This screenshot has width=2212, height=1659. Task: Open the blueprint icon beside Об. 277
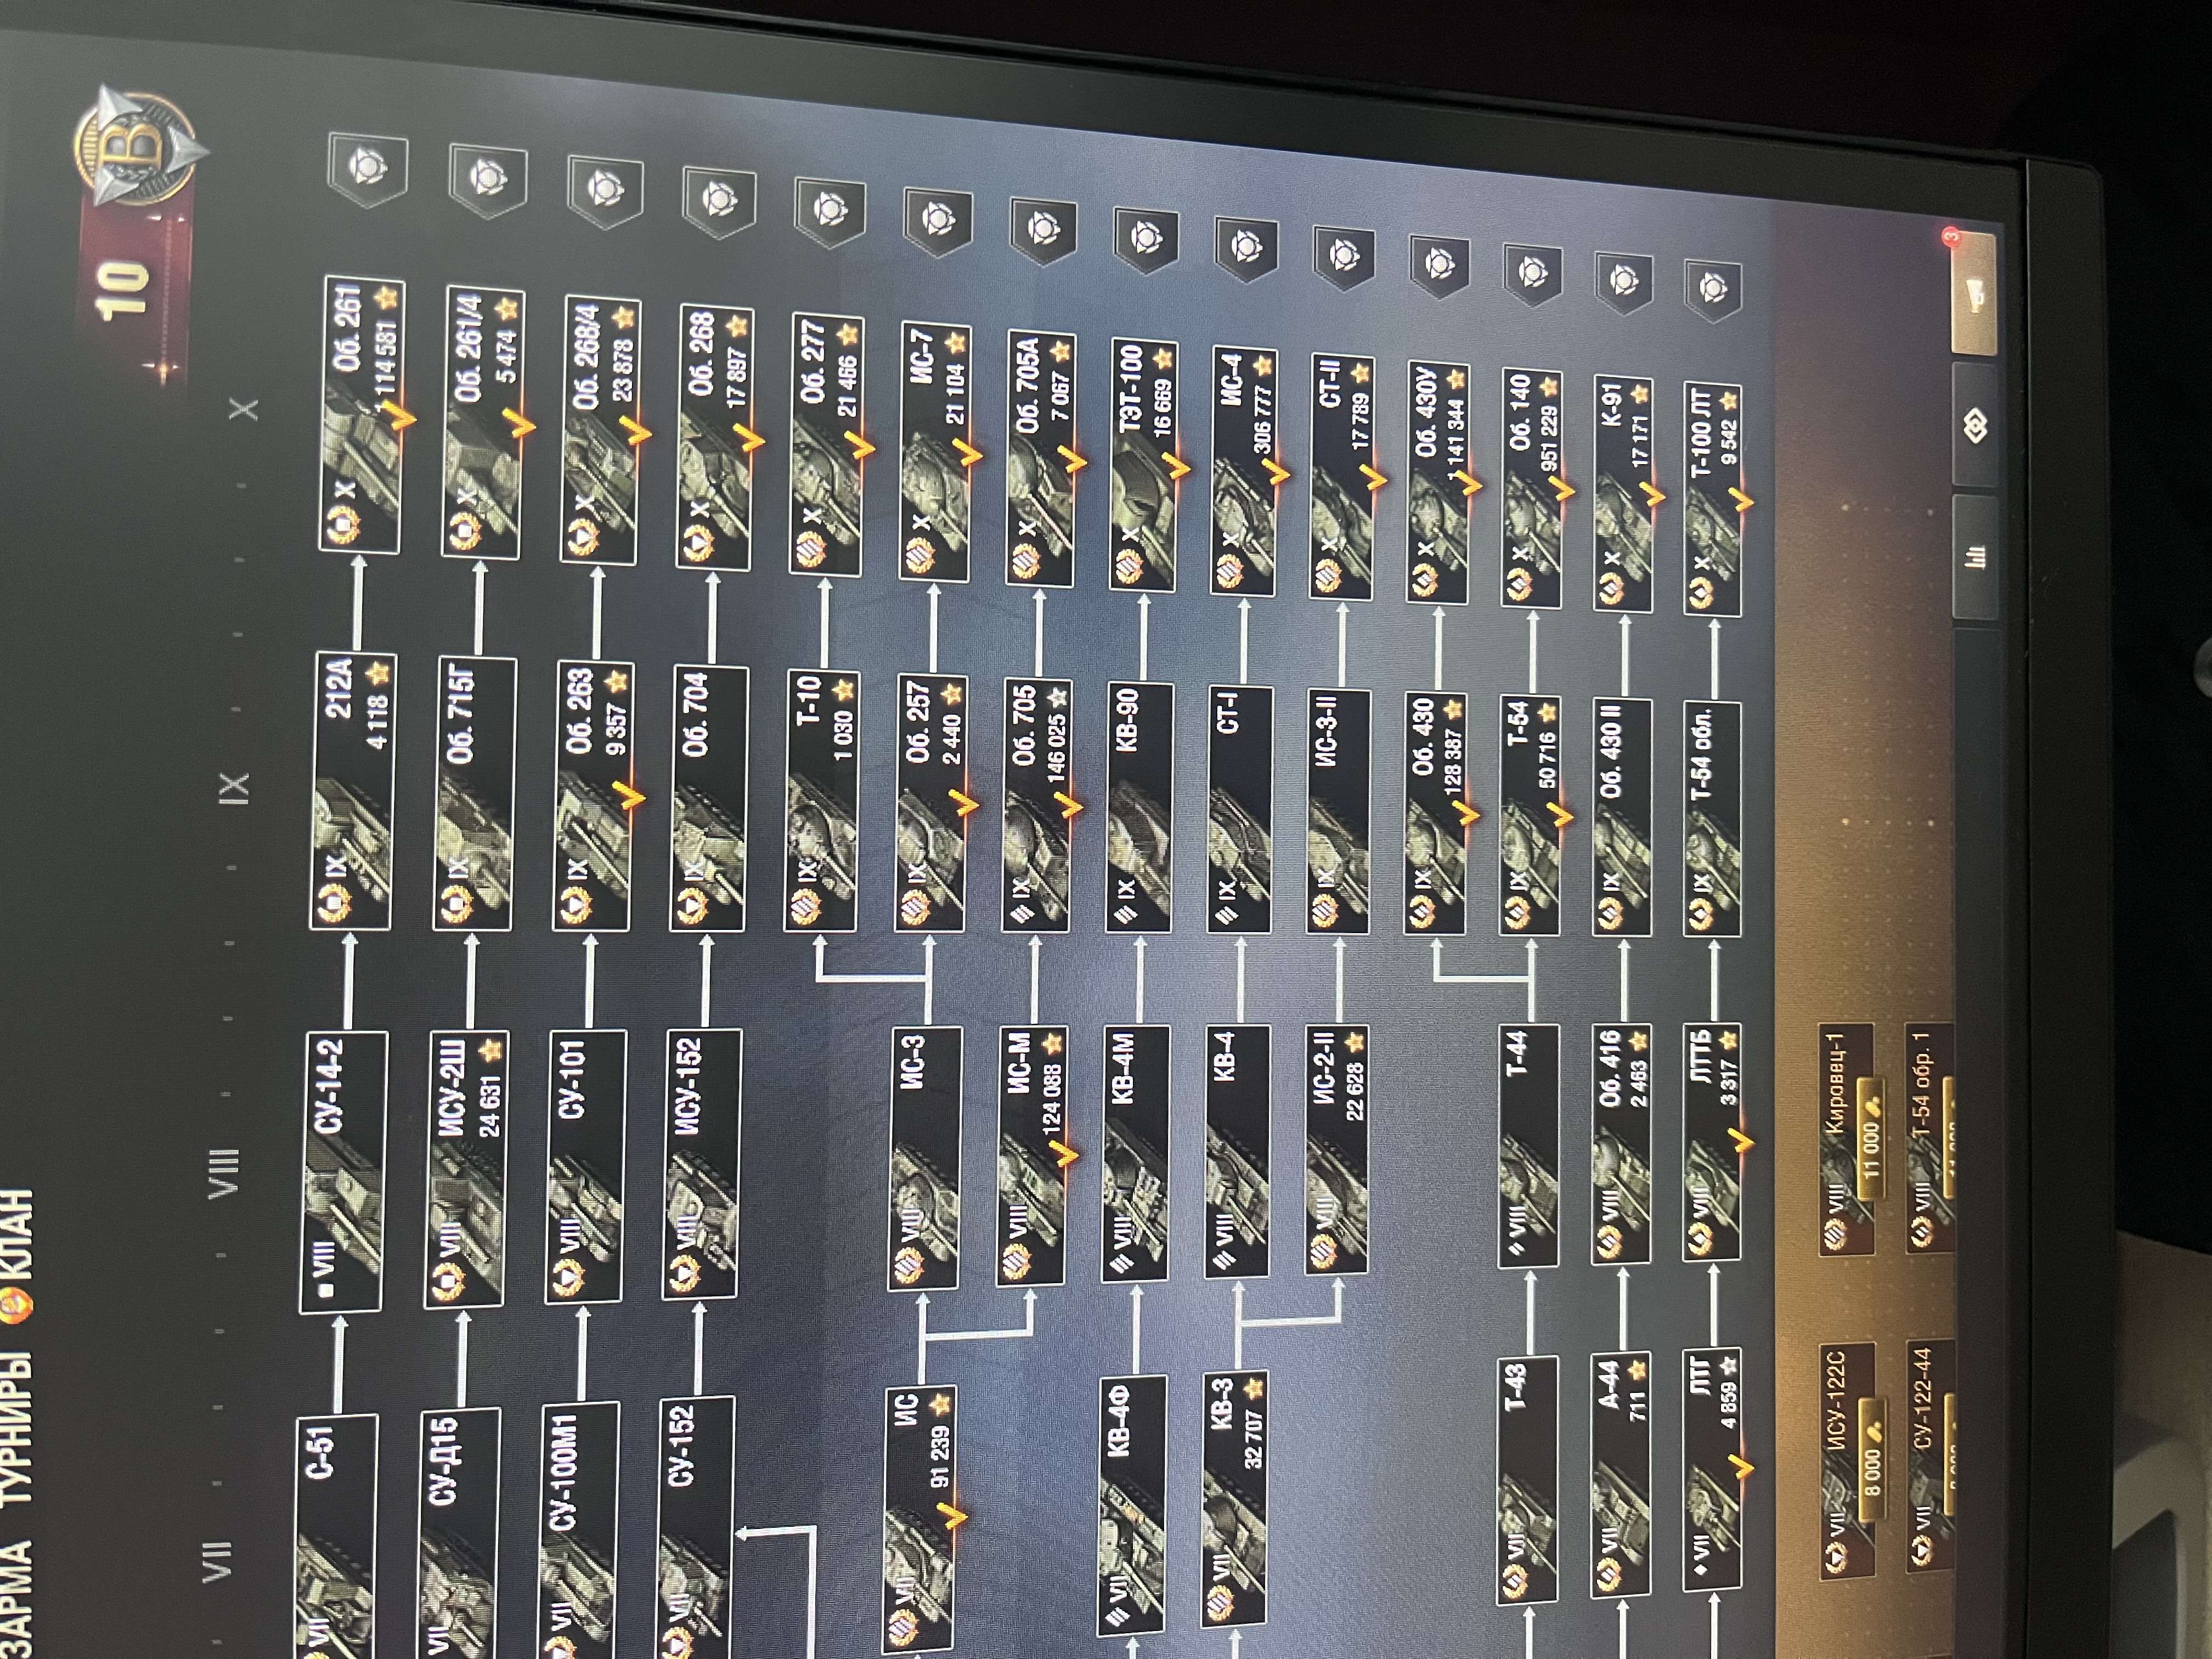click(x=829, y=212)
